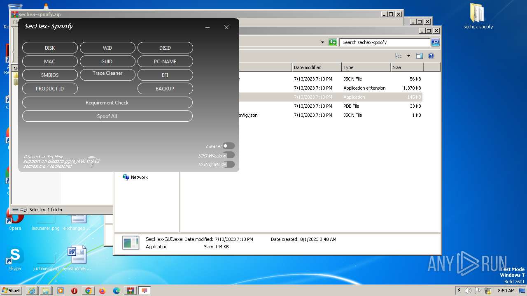Image resolution: width=527 pixels, height=296 pixels.
Task: Open the Skype desktop shortcut
Action: pos(15,259)
